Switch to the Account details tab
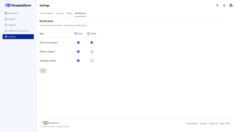235x132 pixels. click(46, 13)
